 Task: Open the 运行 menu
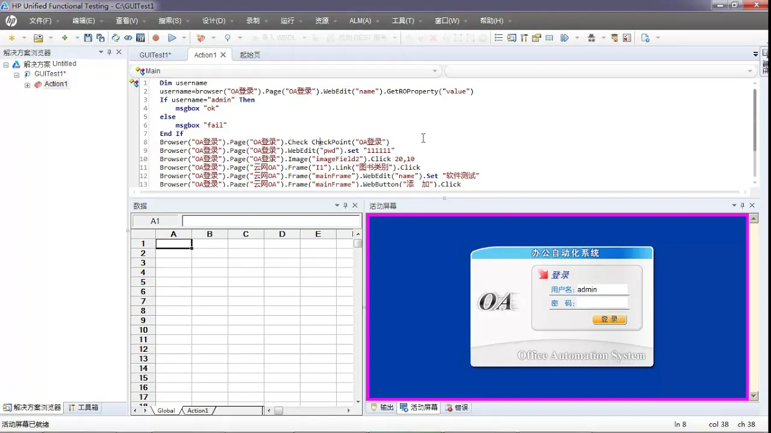(287, 21)
